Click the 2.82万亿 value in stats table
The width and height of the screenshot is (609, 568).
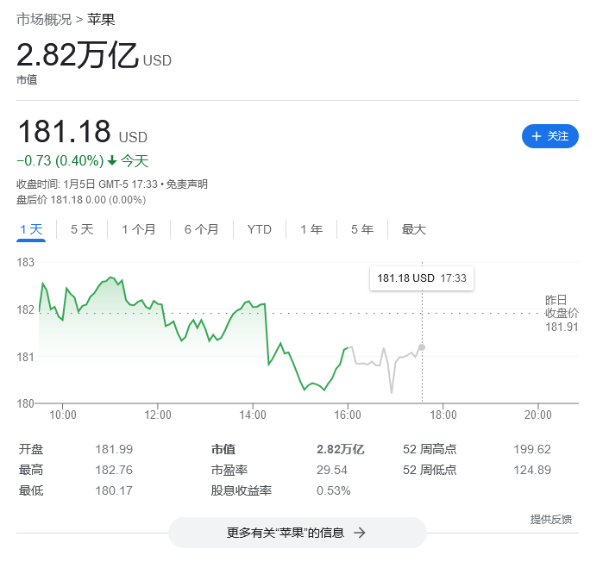(x=340, y=449)
